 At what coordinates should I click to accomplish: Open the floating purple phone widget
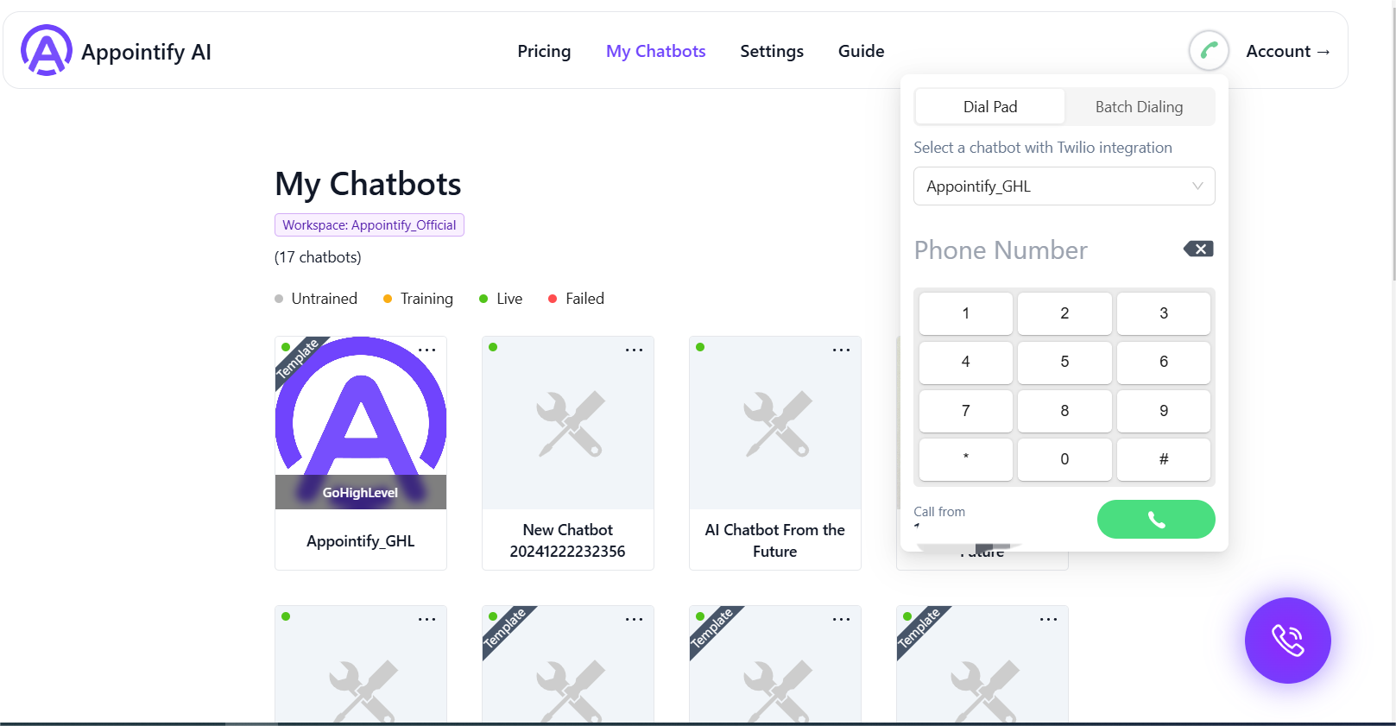coord(1287,641)
